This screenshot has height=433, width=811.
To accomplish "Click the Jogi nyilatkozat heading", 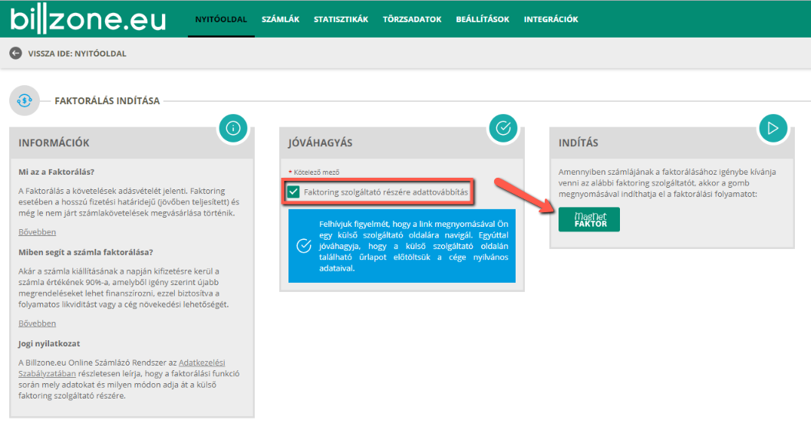I will tap(49, 343).
